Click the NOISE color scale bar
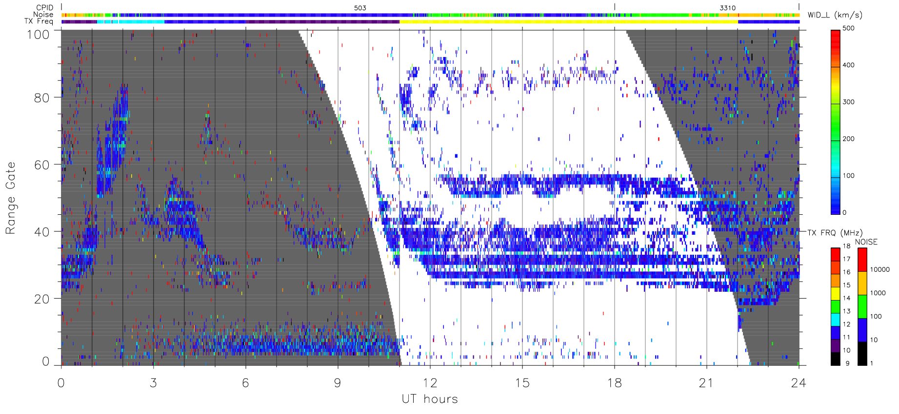The width and height of the screenshot is (899, 414). [x=862, y=306]
